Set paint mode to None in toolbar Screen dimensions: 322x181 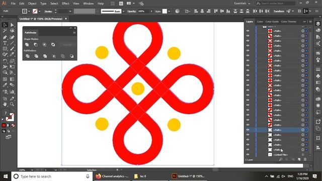click(13, 125)
